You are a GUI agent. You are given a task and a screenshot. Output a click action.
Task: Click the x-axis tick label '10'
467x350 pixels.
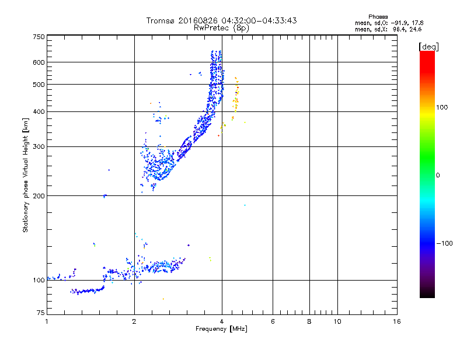pos(337,321)
